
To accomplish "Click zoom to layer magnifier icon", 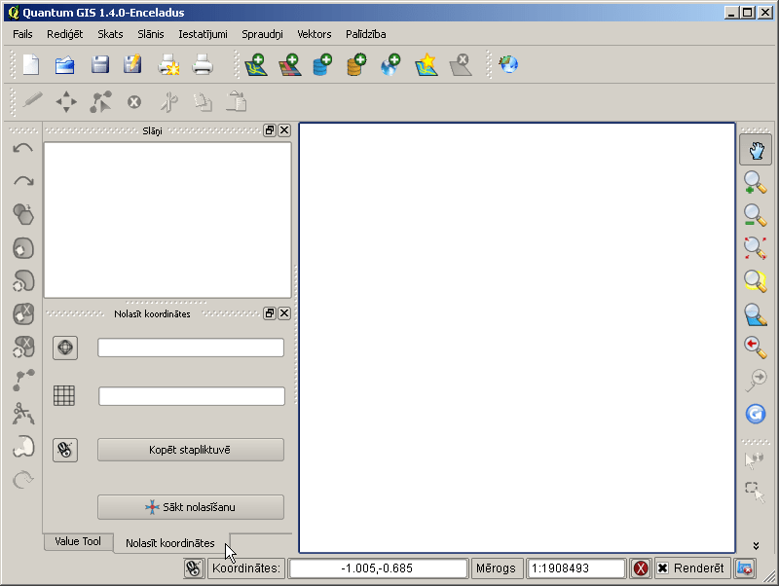I will point(756,314).
